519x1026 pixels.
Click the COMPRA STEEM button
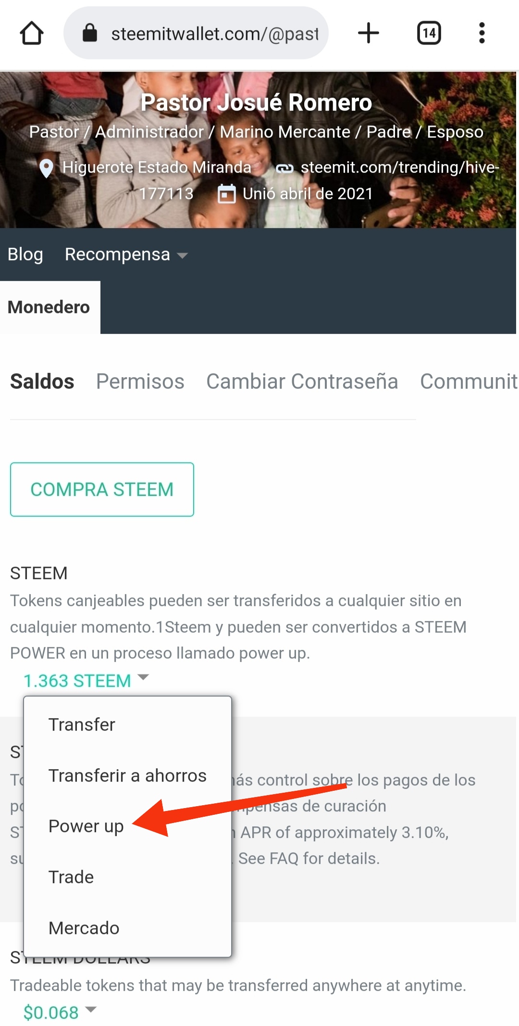click(x=102, y=489)
